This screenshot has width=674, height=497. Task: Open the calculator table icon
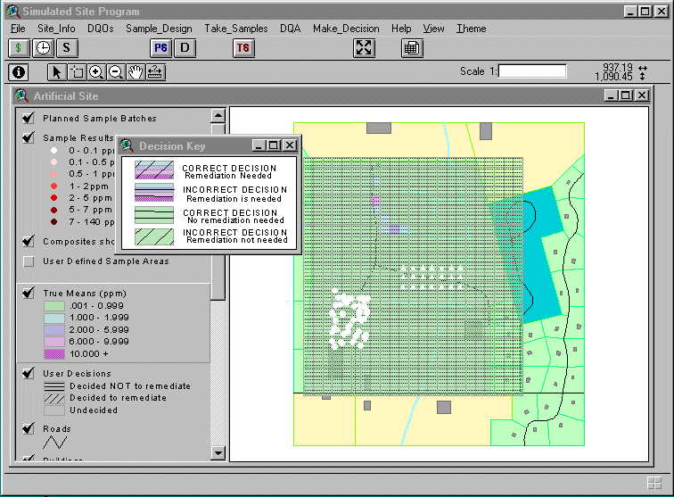(411, 48)
